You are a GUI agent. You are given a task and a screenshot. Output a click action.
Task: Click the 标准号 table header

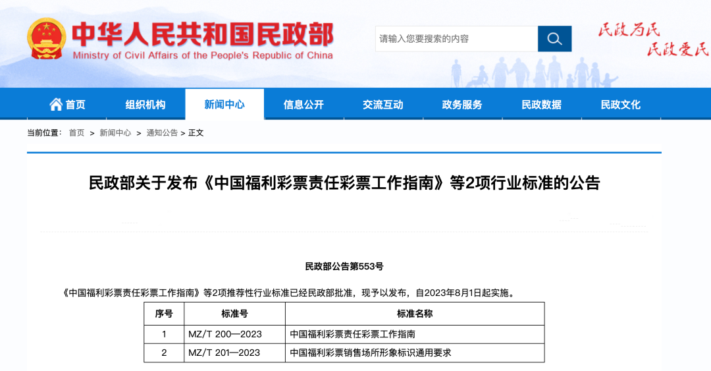[x=235, y=314]
